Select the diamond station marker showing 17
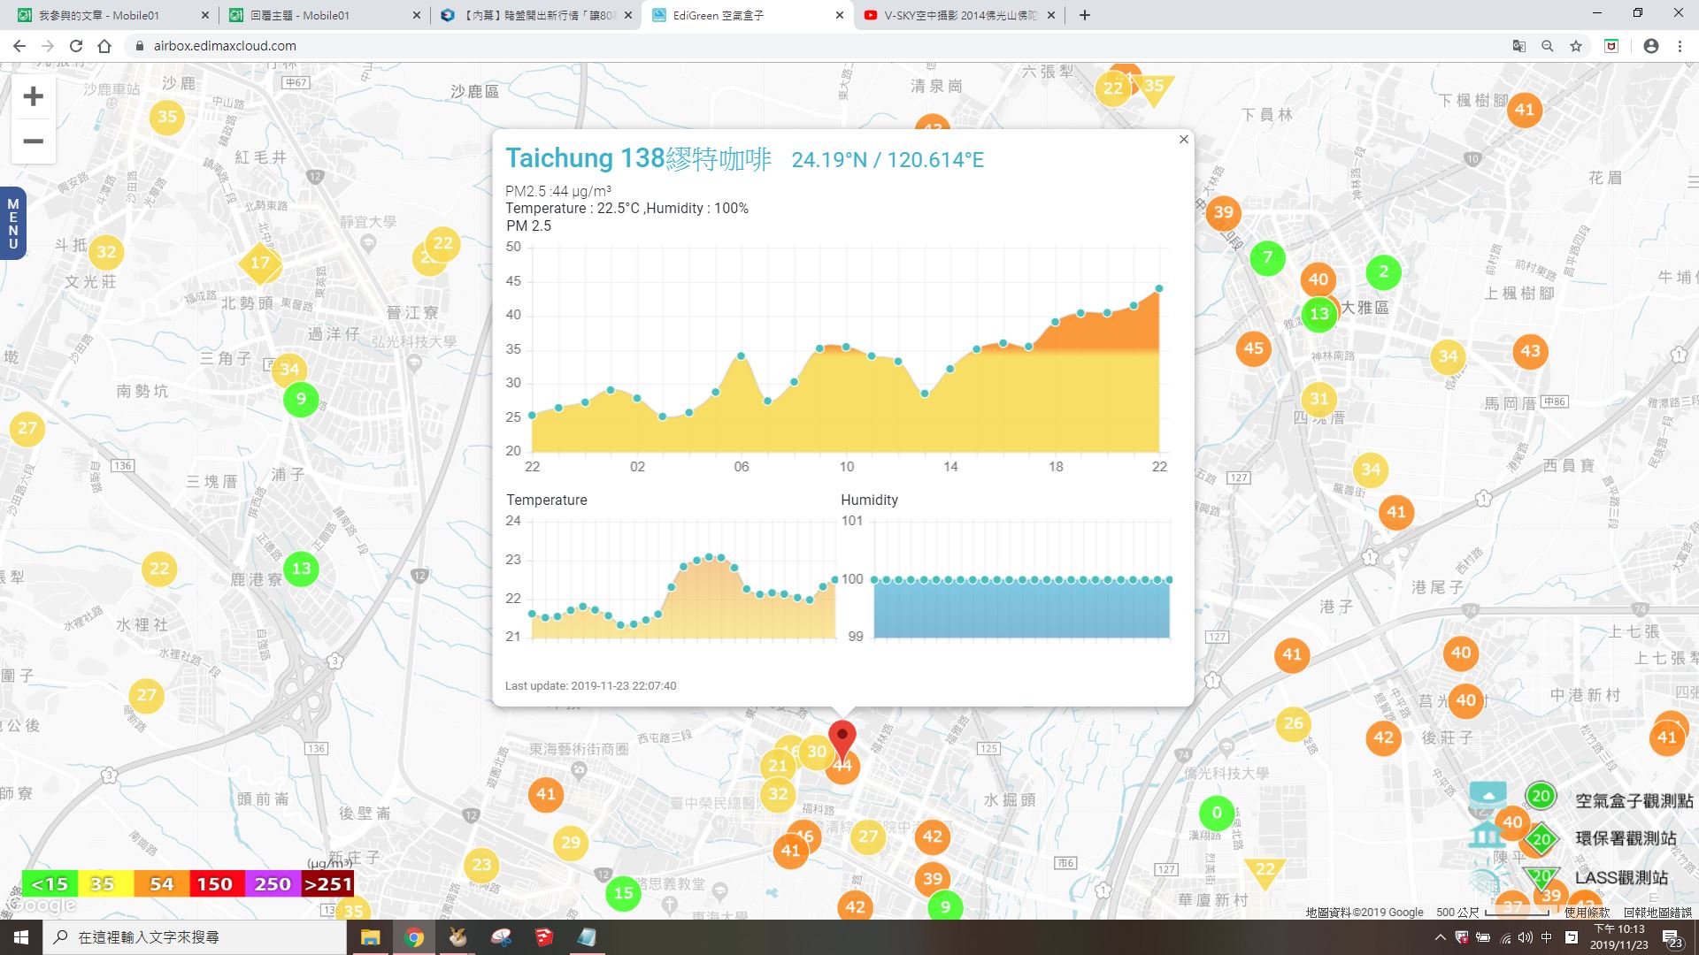1699x955 pixels. point(260,263)
